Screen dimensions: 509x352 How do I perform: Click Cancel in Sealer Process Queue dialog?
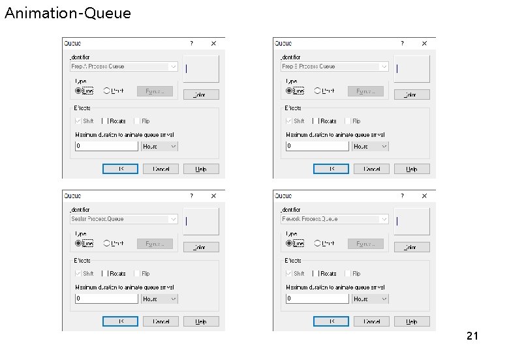[x=161, y=321]
